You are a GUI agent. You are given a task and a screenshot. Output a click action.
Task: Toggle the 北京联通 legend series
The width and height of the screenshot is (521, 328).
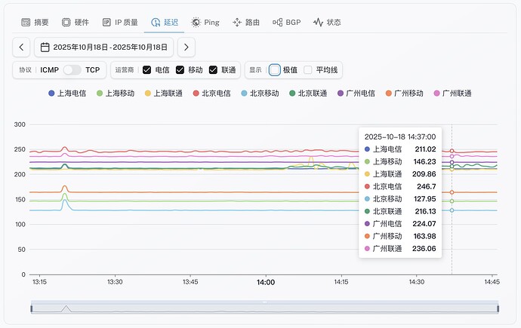pos(308,93)
